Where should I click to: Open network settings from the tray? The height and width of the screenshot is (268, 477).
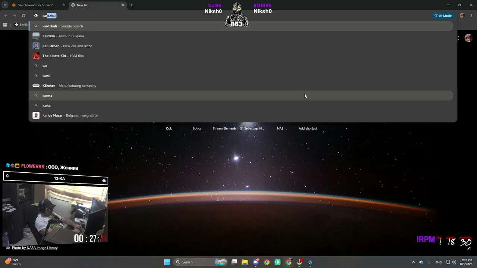coord(448,262)
